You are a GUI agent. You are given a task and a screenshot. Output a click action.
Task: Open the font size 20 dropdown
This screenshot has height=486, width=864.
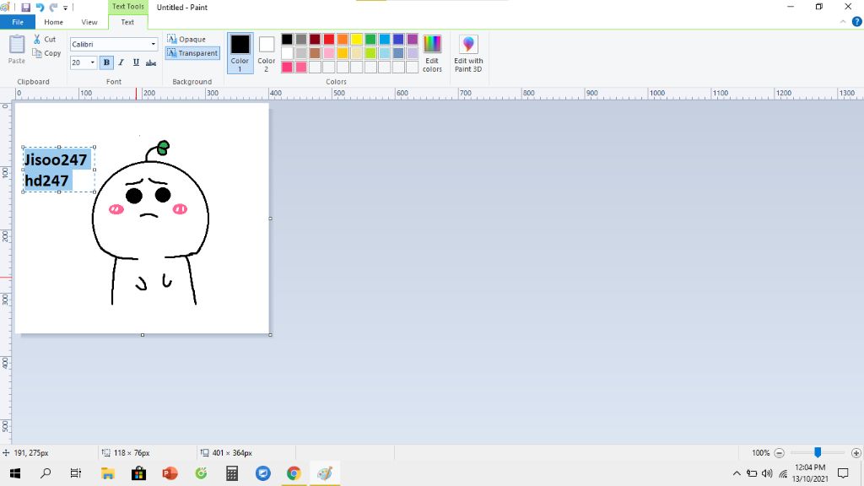click(x=92, y=62)
